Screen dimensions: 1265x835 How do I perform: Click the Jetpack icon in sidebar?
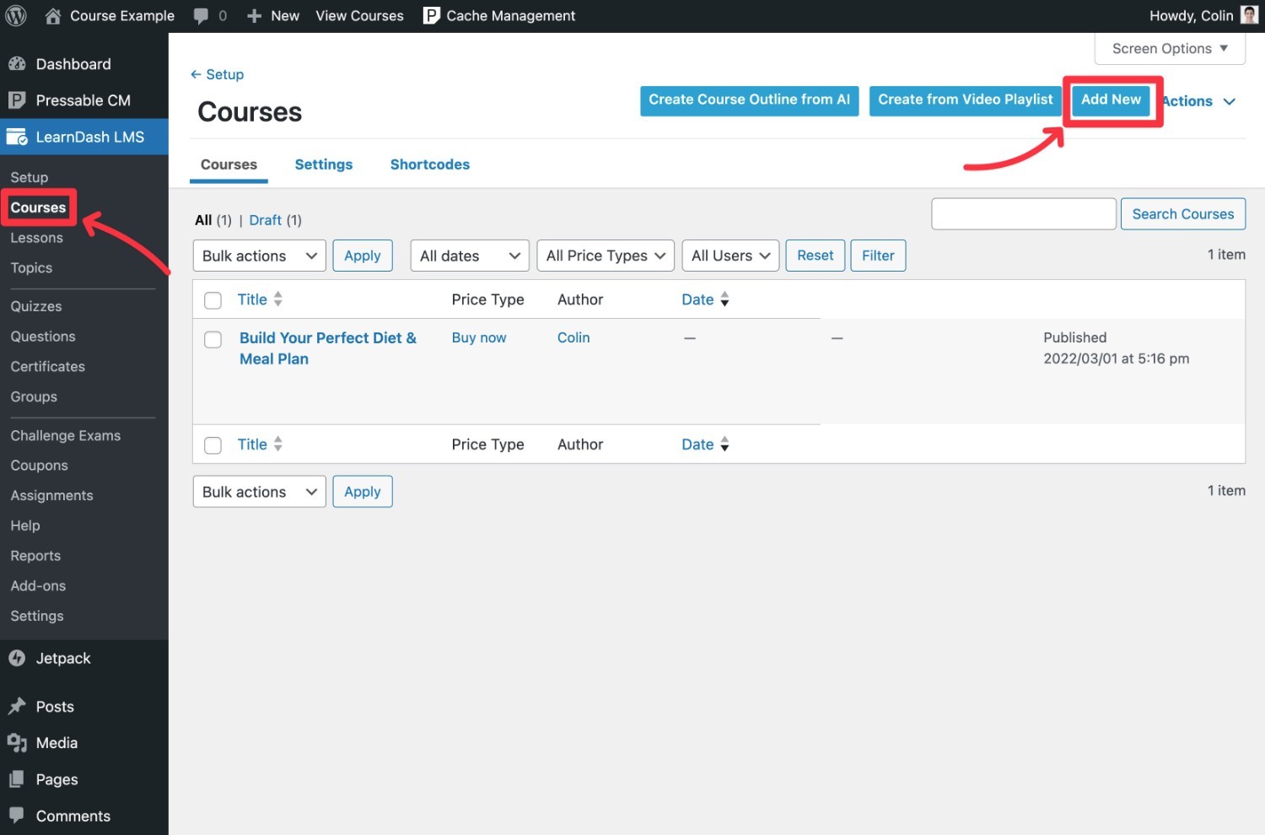(x=17, y=658)
